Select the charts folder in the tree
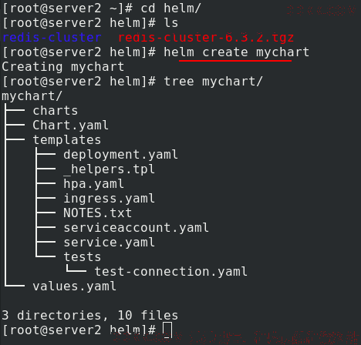Viewport: 361px width, 345px height. pyautogui.click(x=56, y=111)
